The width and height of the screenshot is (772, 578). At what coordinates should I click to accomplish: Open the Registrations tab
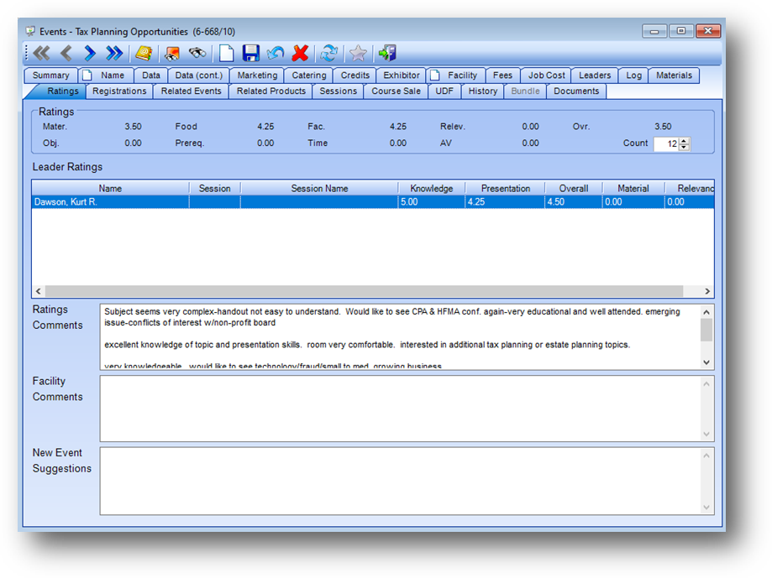tap(119, 91)
